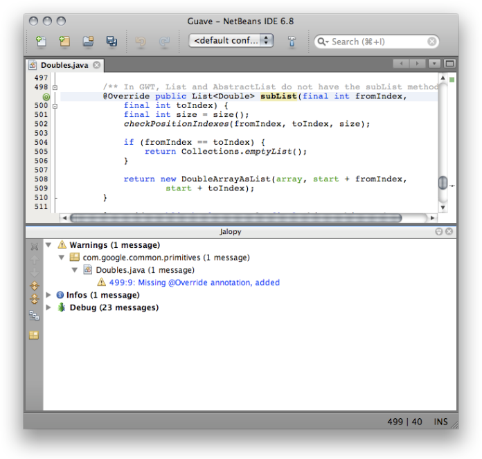Click the DoubleArrayAsList constructor on line 508
This screenshot has height=459, width=482.
click(x=226, y=179)
